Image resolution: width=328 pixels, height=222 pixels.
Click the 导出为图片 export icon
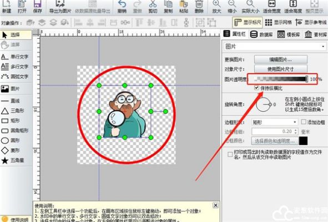(60, 7)
